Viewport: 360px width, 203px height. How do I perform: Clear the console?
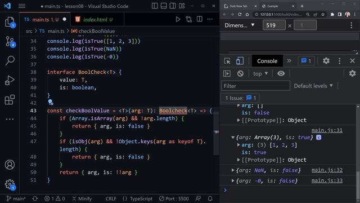(240, 73)
